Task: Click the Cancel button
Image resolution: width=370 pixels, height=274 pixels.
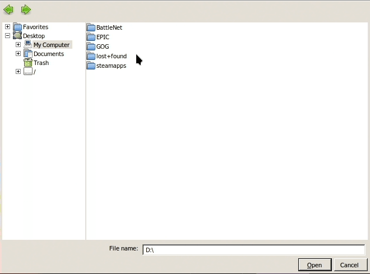Action: [350, 265]
